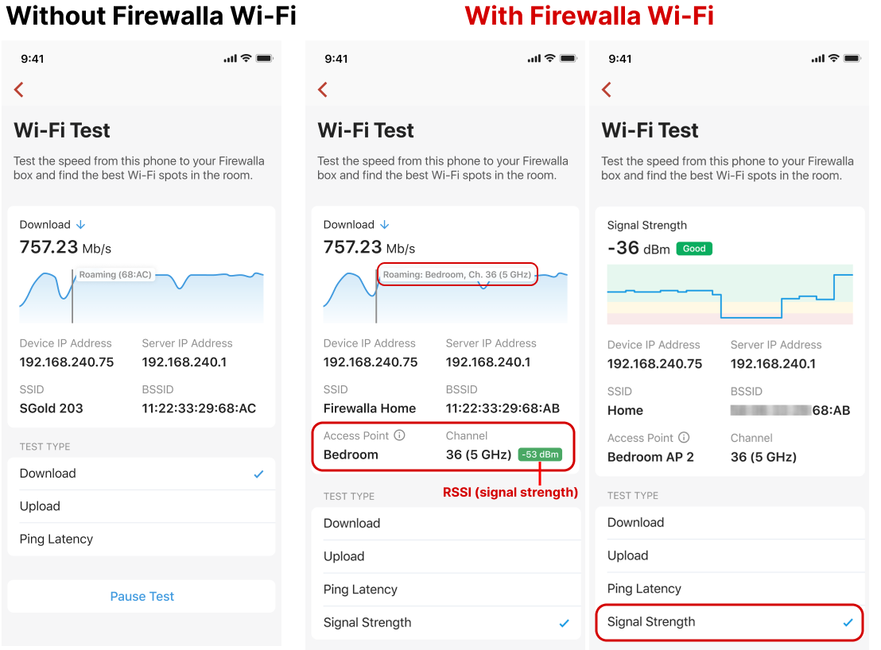This screenshot has height=650, width=881.
Task: Select Signal Strength in right screen
Action: tap(728, 622)
